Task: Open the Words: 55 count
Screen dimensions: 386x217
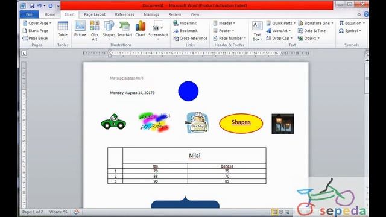Action: pyautogui.click(x=59, y=212)
